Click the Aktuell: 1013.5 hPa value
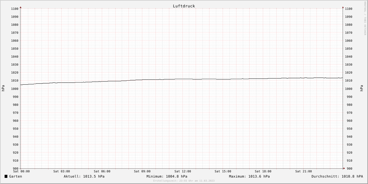Screen dimensions: 368x184 click(84, 176)
